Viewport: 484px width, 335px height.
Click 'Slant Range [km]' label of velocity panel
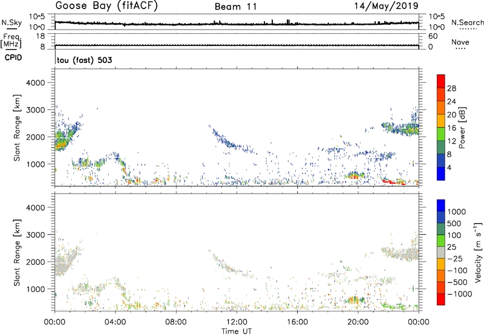(x=17, y=253)
